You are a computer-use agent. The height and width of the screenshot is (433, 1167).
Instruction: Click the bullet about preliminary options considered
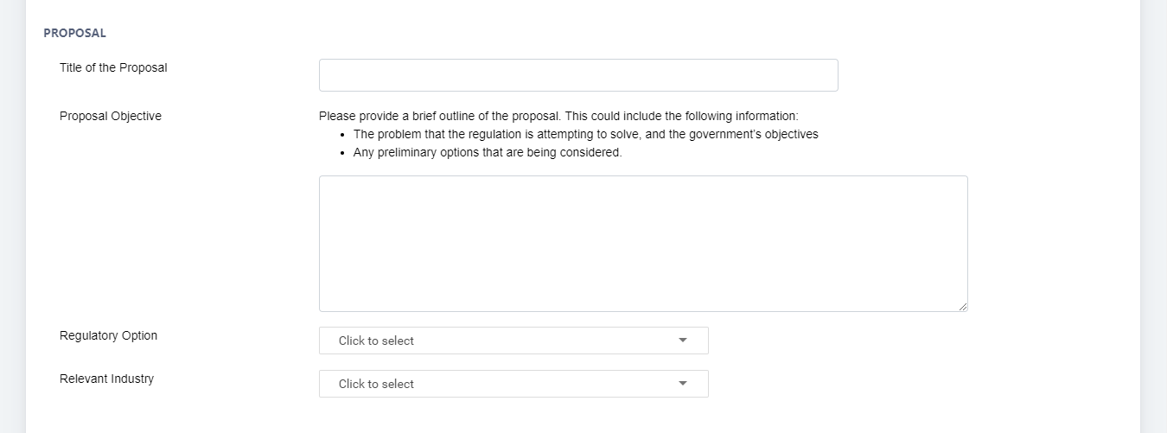[x=488, y=153]
